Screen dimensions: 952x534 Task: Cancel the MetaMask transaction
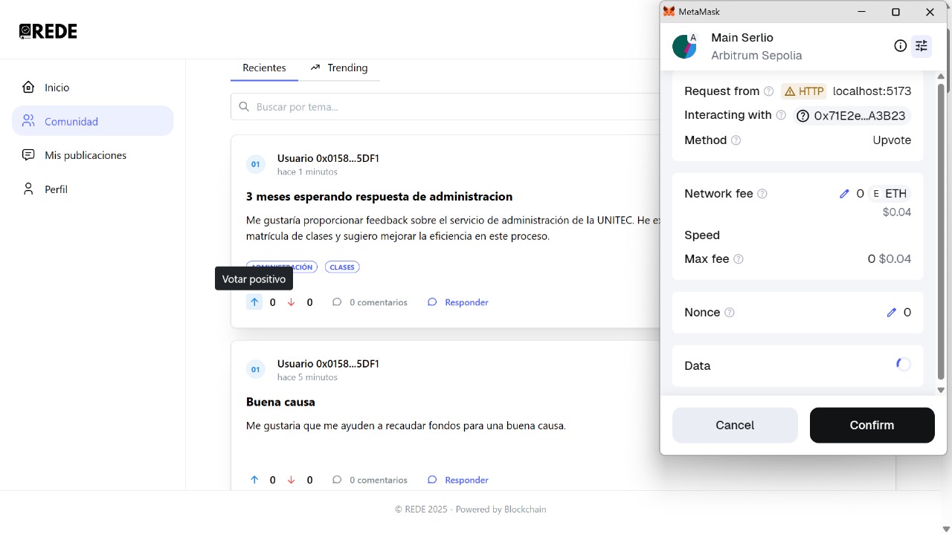coord(735,425)
